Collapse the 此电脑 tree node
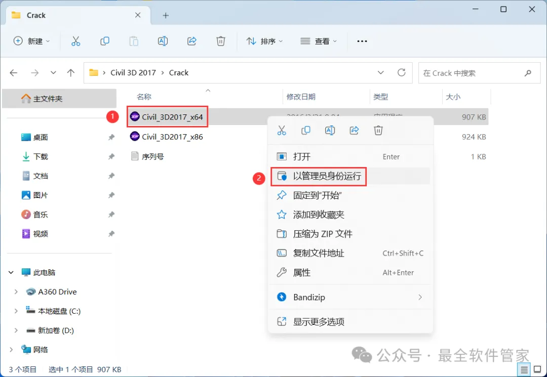 tap(11, 272)
